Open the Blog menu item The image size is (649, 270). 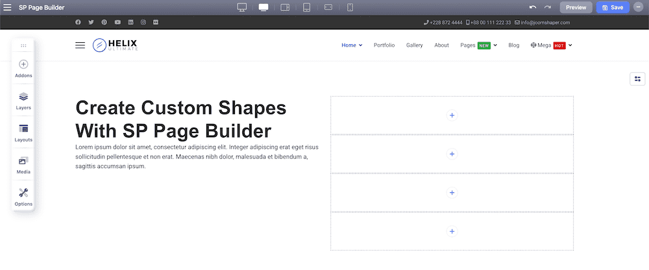click(513, 45)
